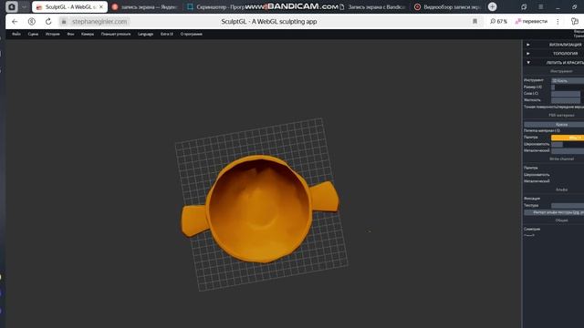The image size is (584, 328).
Task: Switch to the 'запись экрана' Yandex tab
Action: point(144,7)
